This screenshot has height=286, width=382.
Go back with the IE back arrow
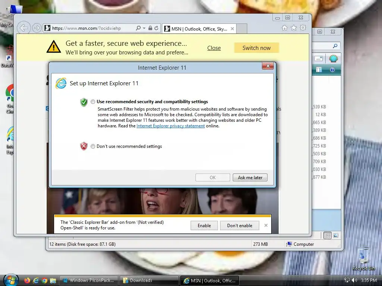pos(24,28)
